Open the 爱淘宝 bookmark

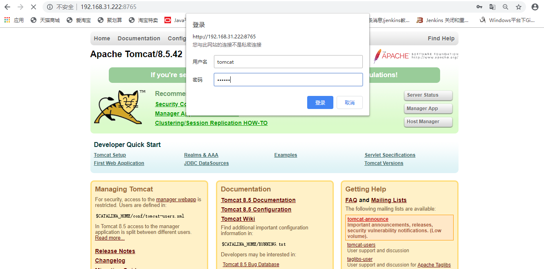(x=79, y=20)
